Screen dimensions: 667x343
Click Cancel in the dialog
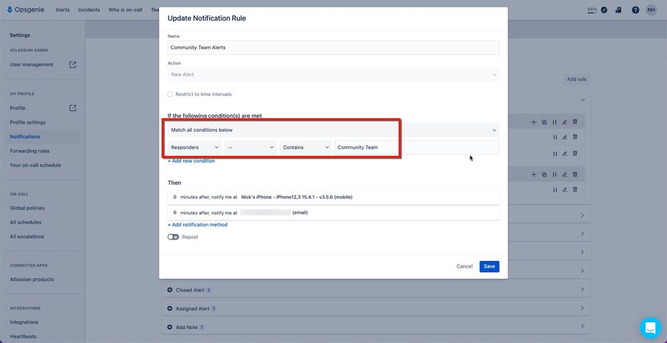click(464, 266)
